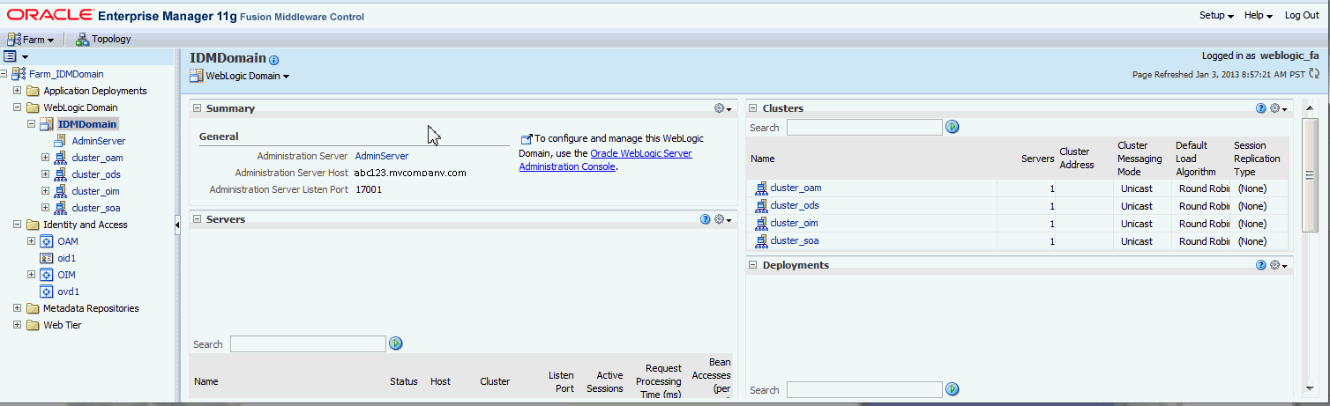Expand the cluster_oim tree node
1330x406 pixels.
(45, 191)
